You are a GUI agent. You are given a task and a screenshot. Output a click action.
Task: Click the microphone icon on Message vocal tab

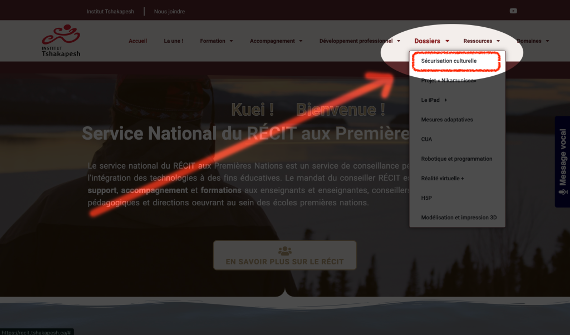coord(563,191)
